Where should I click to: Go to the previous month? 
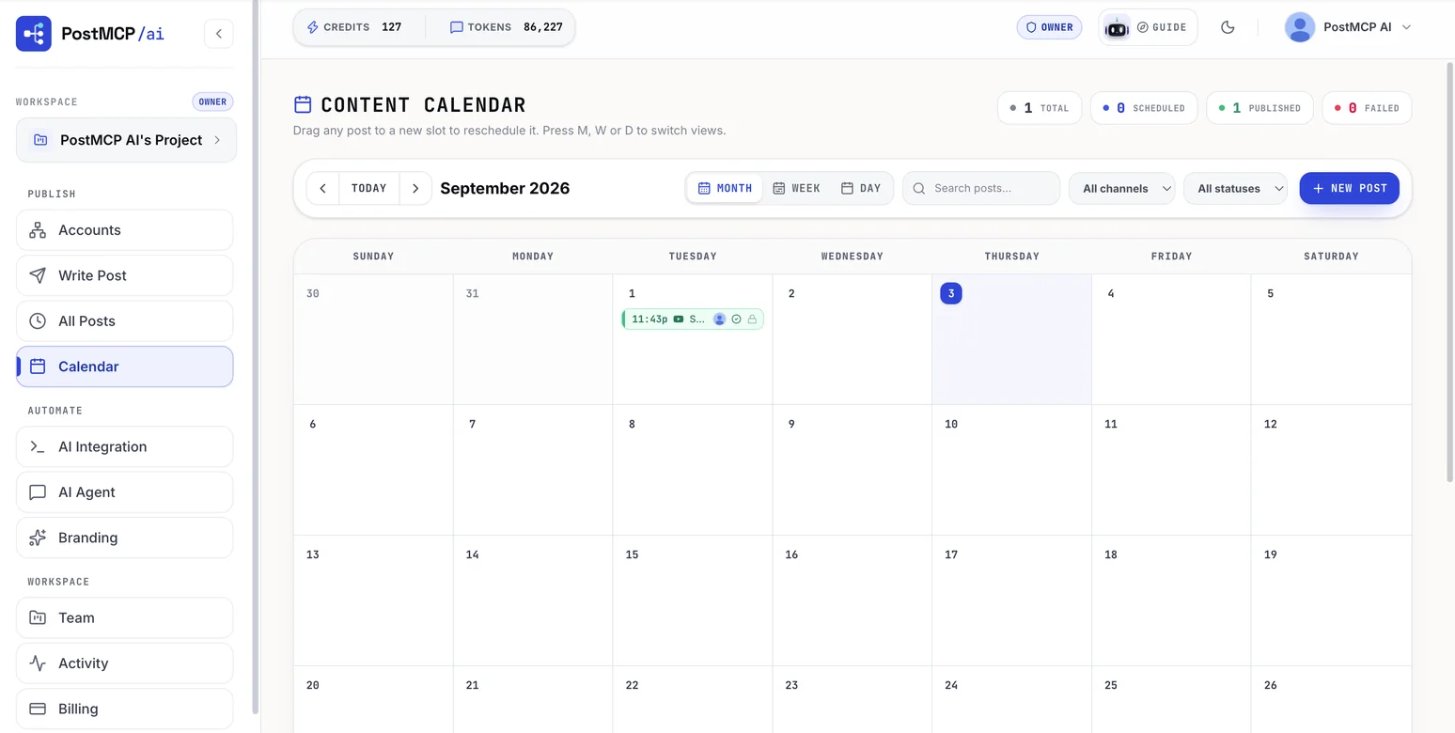pos(322,188)
